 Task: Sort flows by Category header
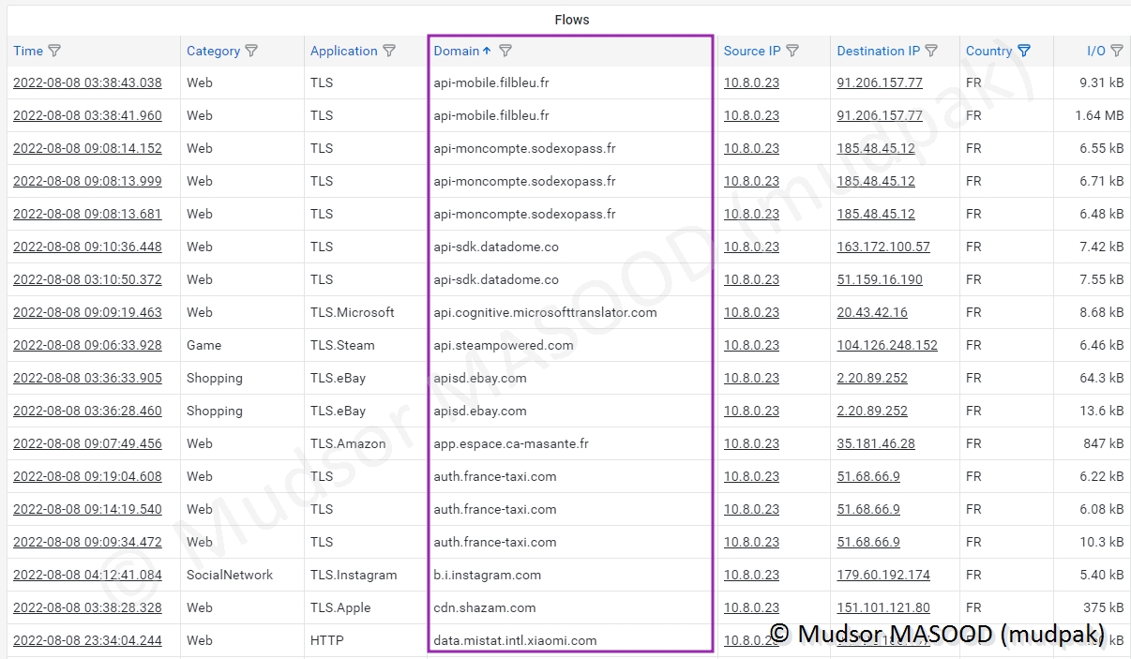[213, 51]
